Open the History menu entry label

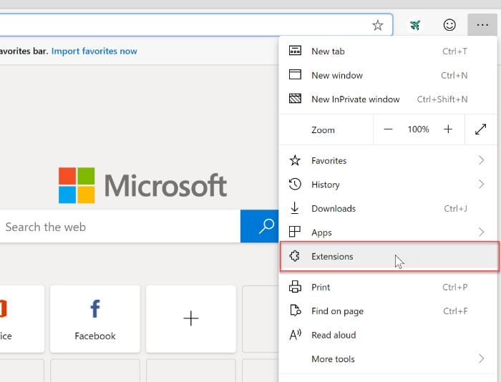[x=325, y=185]
